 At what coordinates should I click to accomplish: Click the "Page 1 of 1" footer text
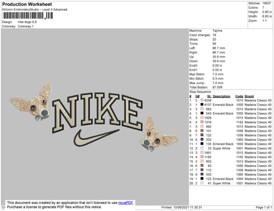(263, 207)
